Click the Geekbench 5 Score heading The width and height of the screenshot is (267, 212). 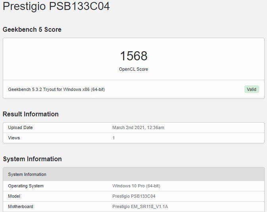click(32, 29)
